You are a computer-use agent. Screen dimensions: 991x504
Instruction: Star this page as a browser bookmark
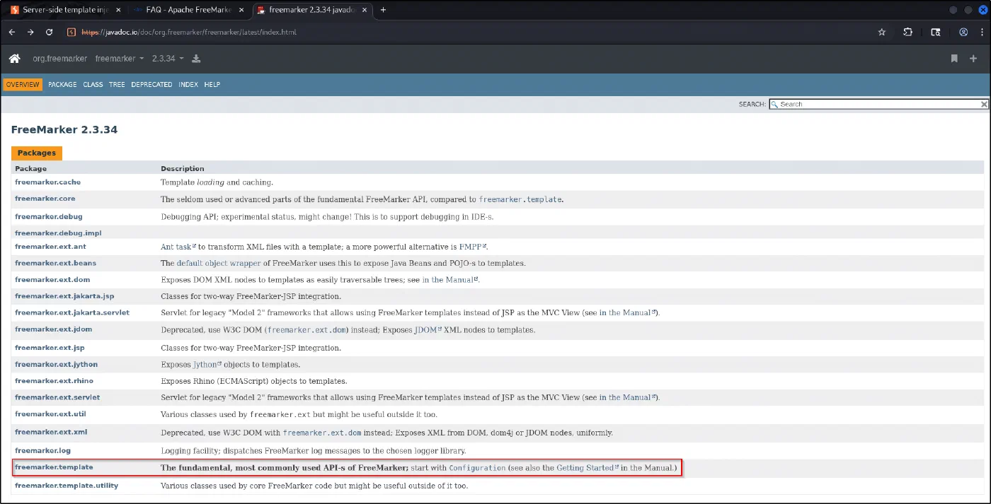[x=882, y=32]
